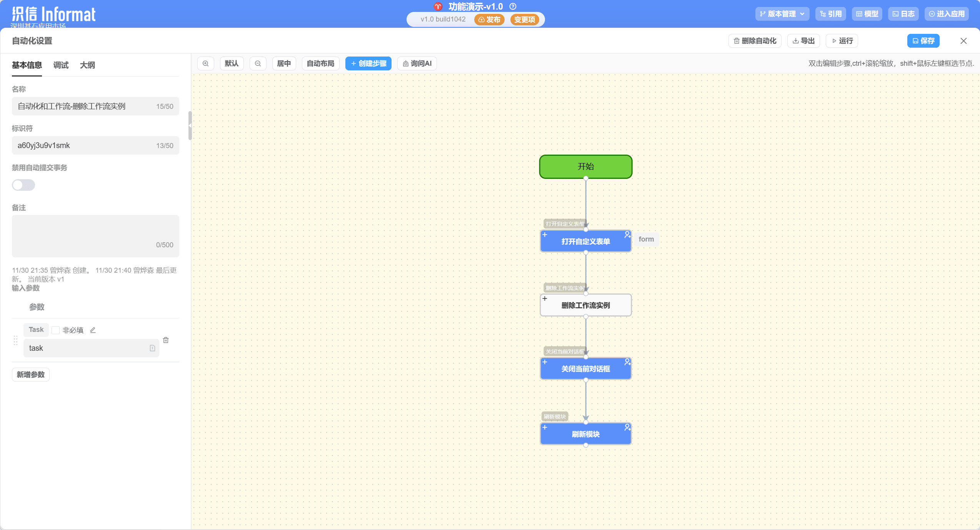This screenshot has height=530, width=980.
Task: Click the icon inside task input field
Action: (x=152, y=348)
